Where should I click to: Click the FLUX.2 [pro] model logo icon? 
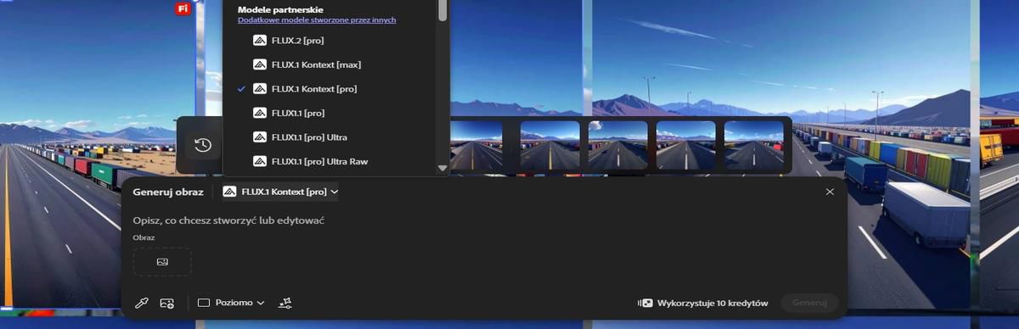(260, 40)
